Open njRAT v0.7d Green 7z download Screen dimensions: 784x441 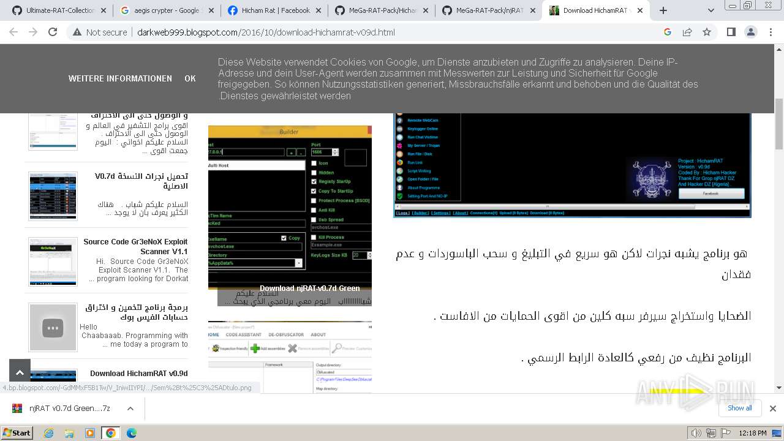pos(61,408)
